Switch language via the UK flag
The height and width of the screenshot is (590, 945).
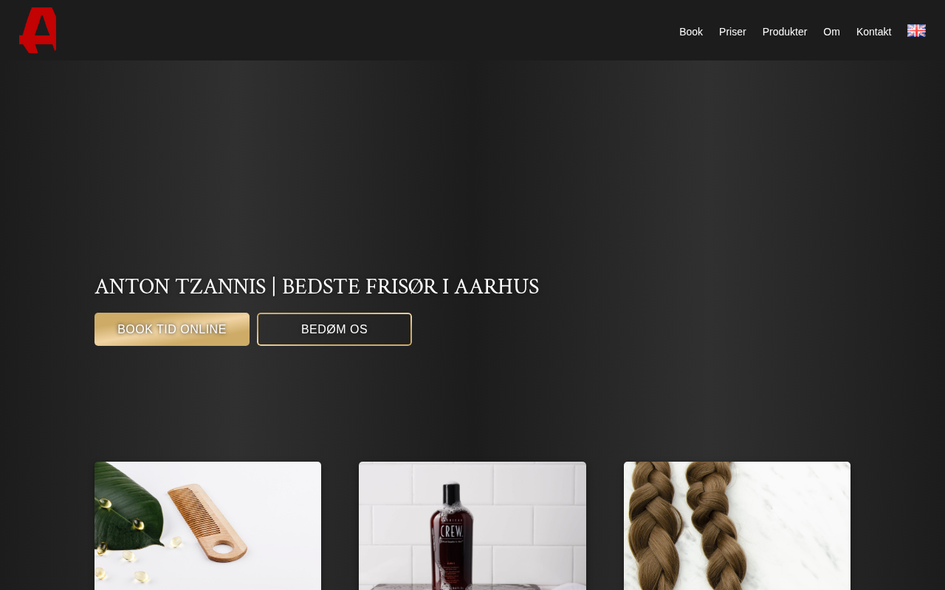tap(916, 31)
